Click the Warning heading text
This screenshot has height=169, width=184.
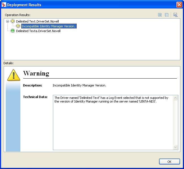(x=36, y=74)
